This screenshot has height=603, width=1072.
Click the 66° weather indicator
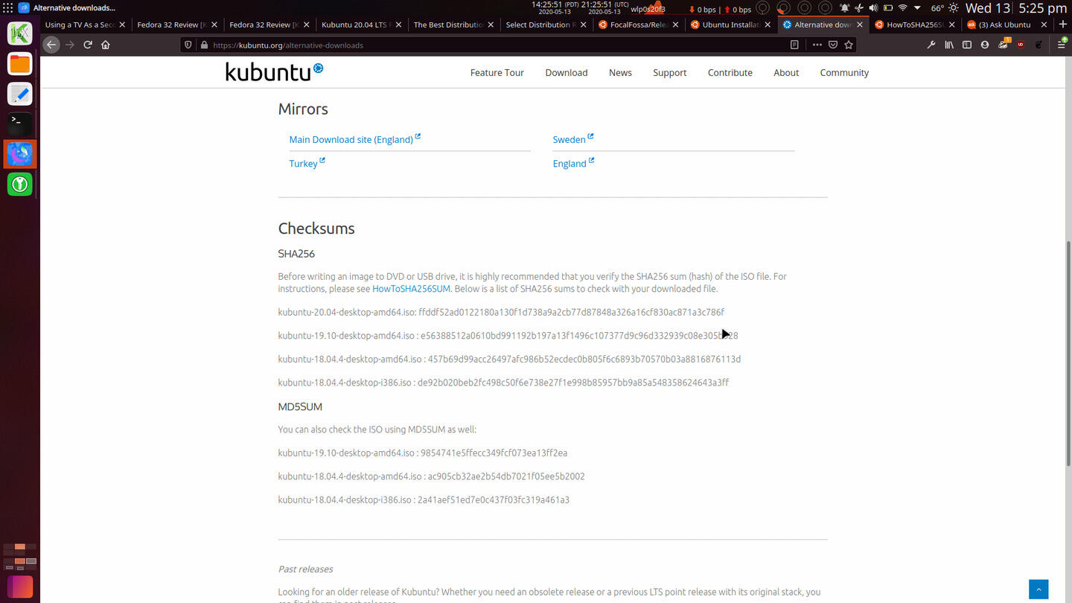[x=937, y=8]
